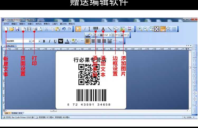
Task: Click the fit to window icon
Action: click(157, 29)
